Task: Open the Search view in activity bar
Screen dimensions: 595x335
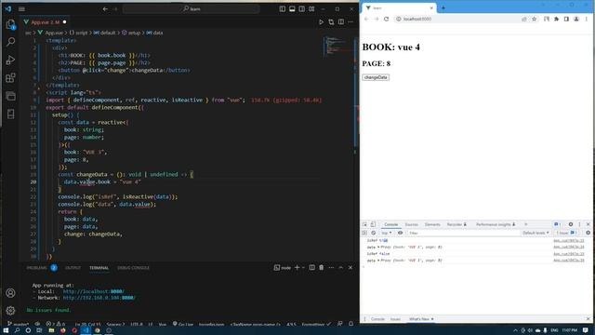Action: tap(10, 42)
